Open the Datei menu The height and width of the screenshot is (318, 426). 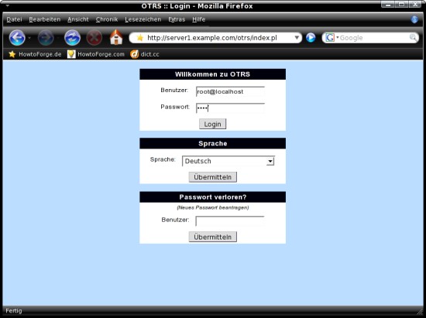click(x=14, y=19)
